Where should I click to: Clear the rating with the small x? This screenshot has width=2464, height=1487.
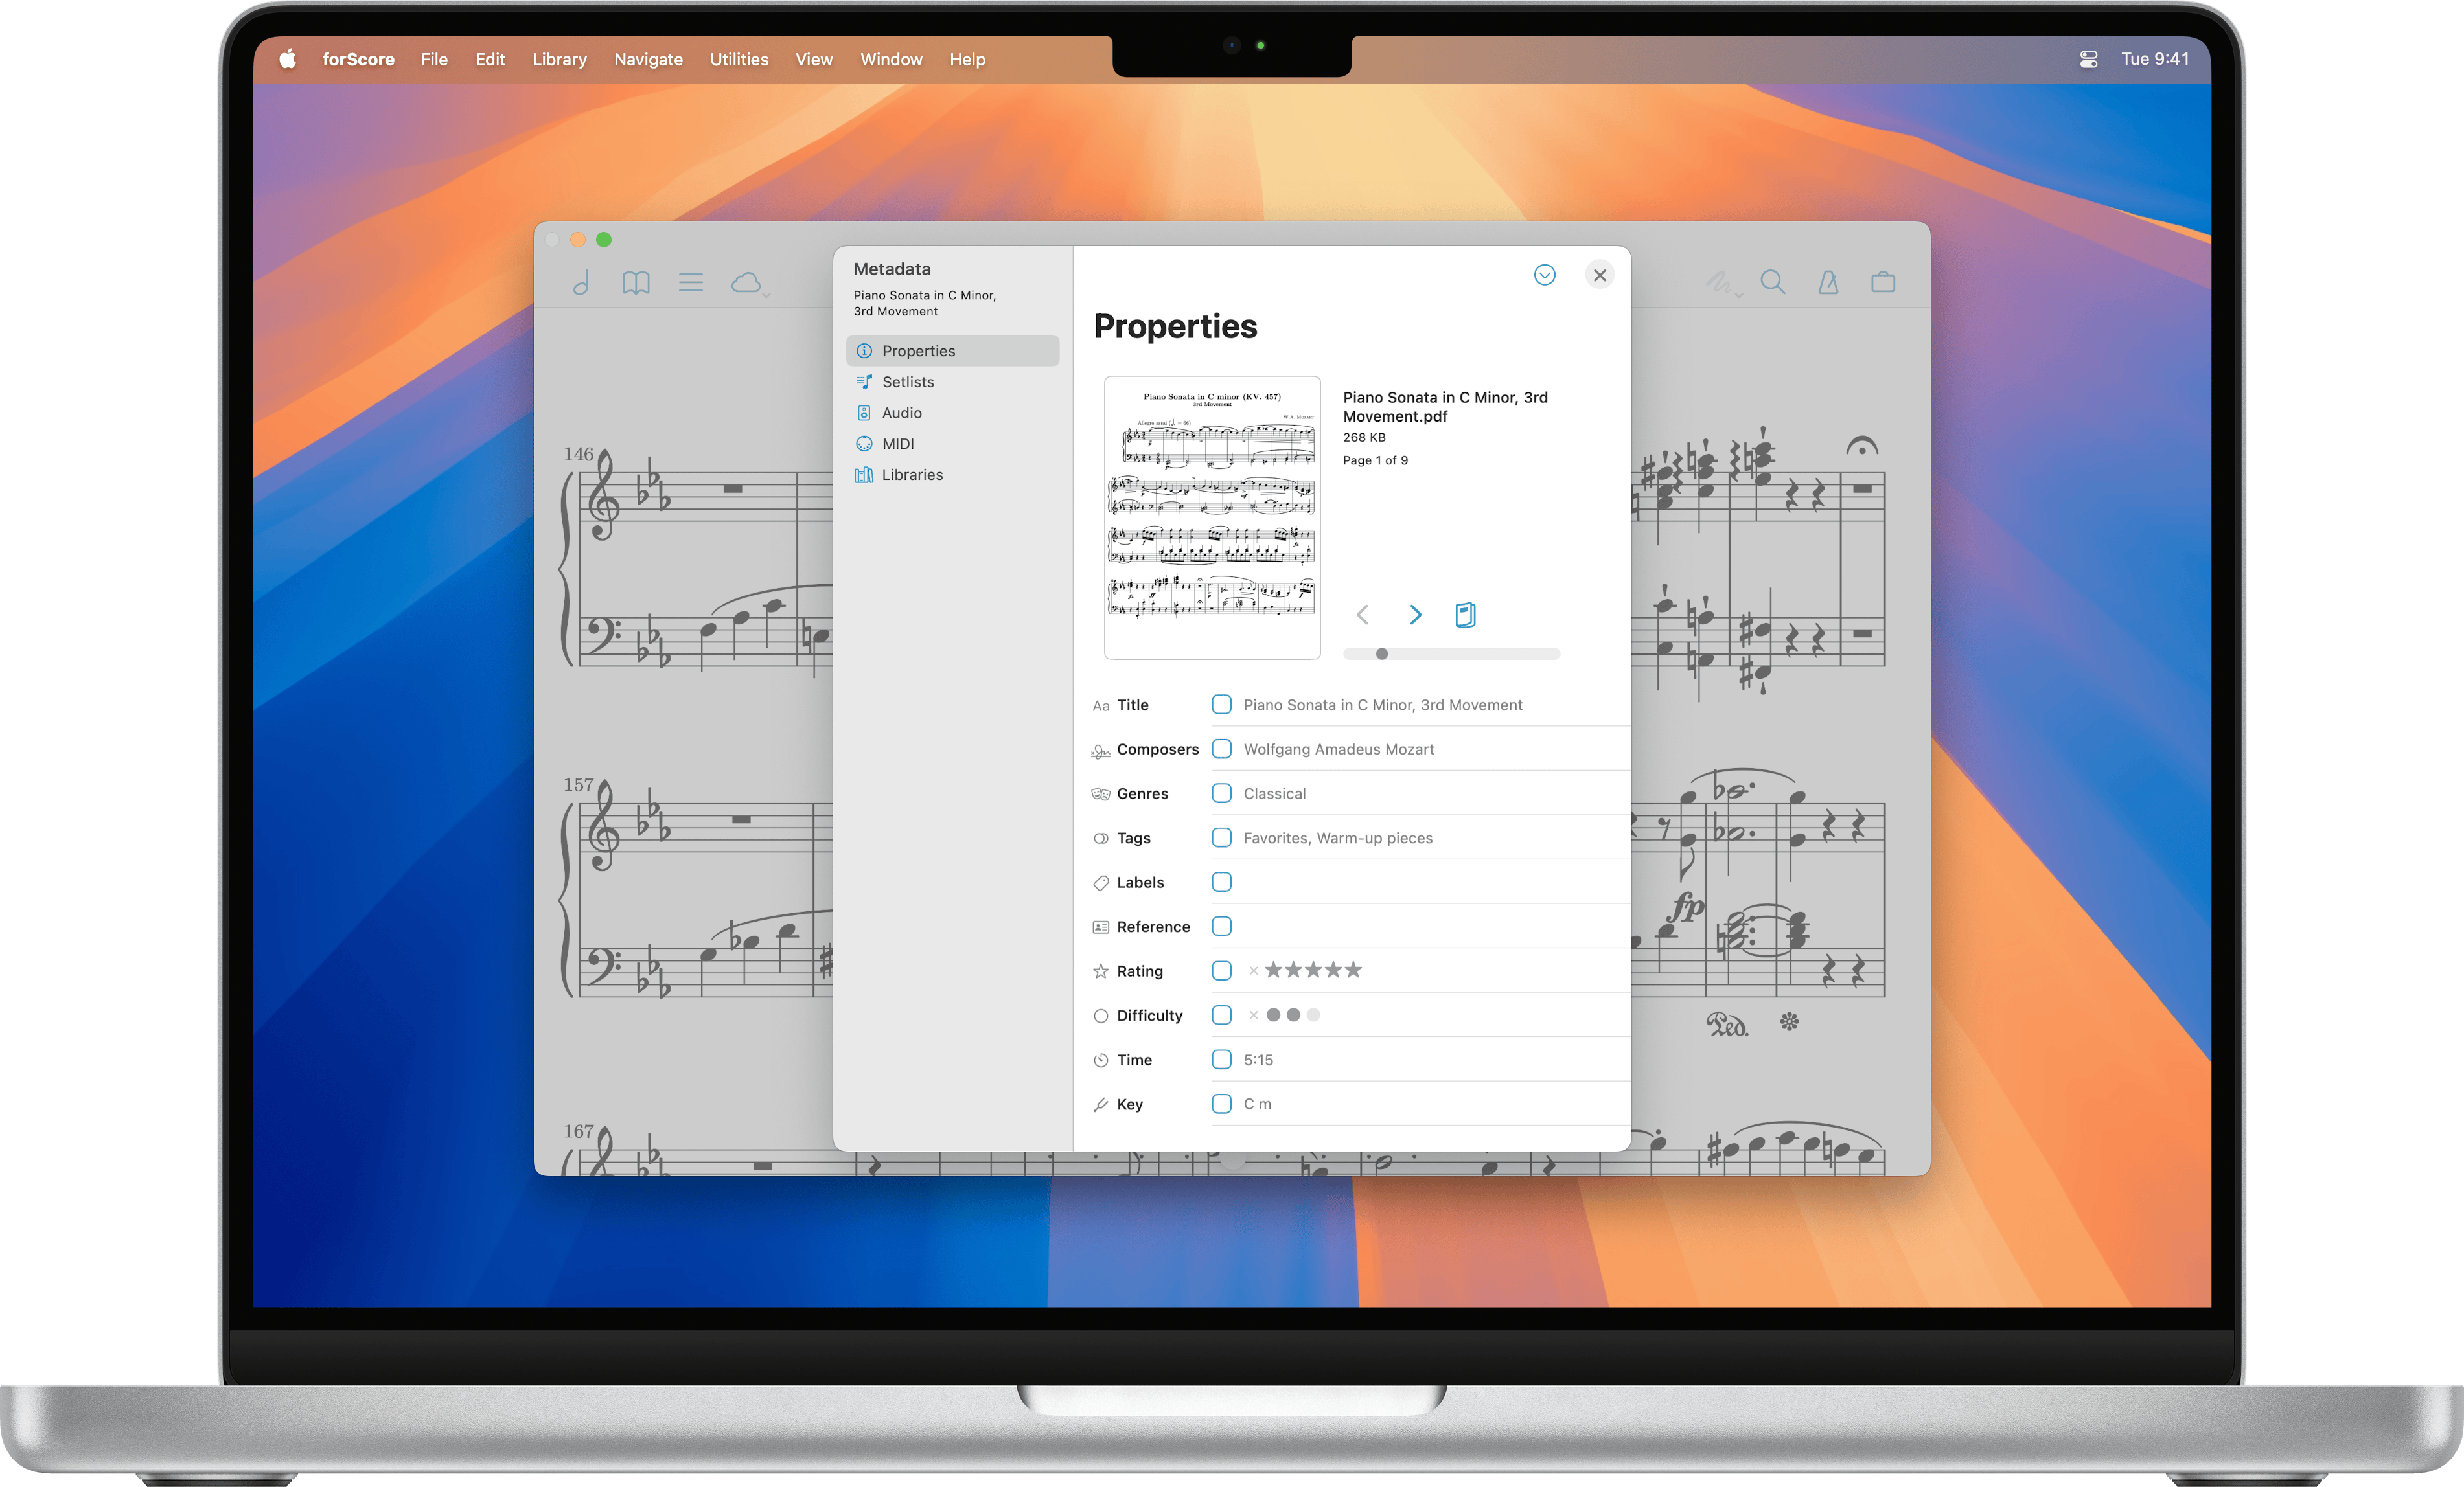pos(1253,970)
